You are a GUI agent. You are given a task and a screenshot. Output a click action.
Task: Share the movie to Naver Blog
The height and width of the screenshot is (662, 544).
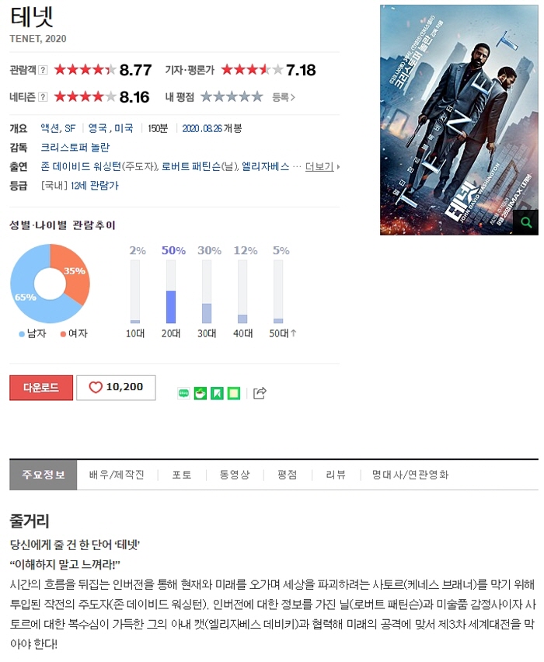[x=183, y=393]
